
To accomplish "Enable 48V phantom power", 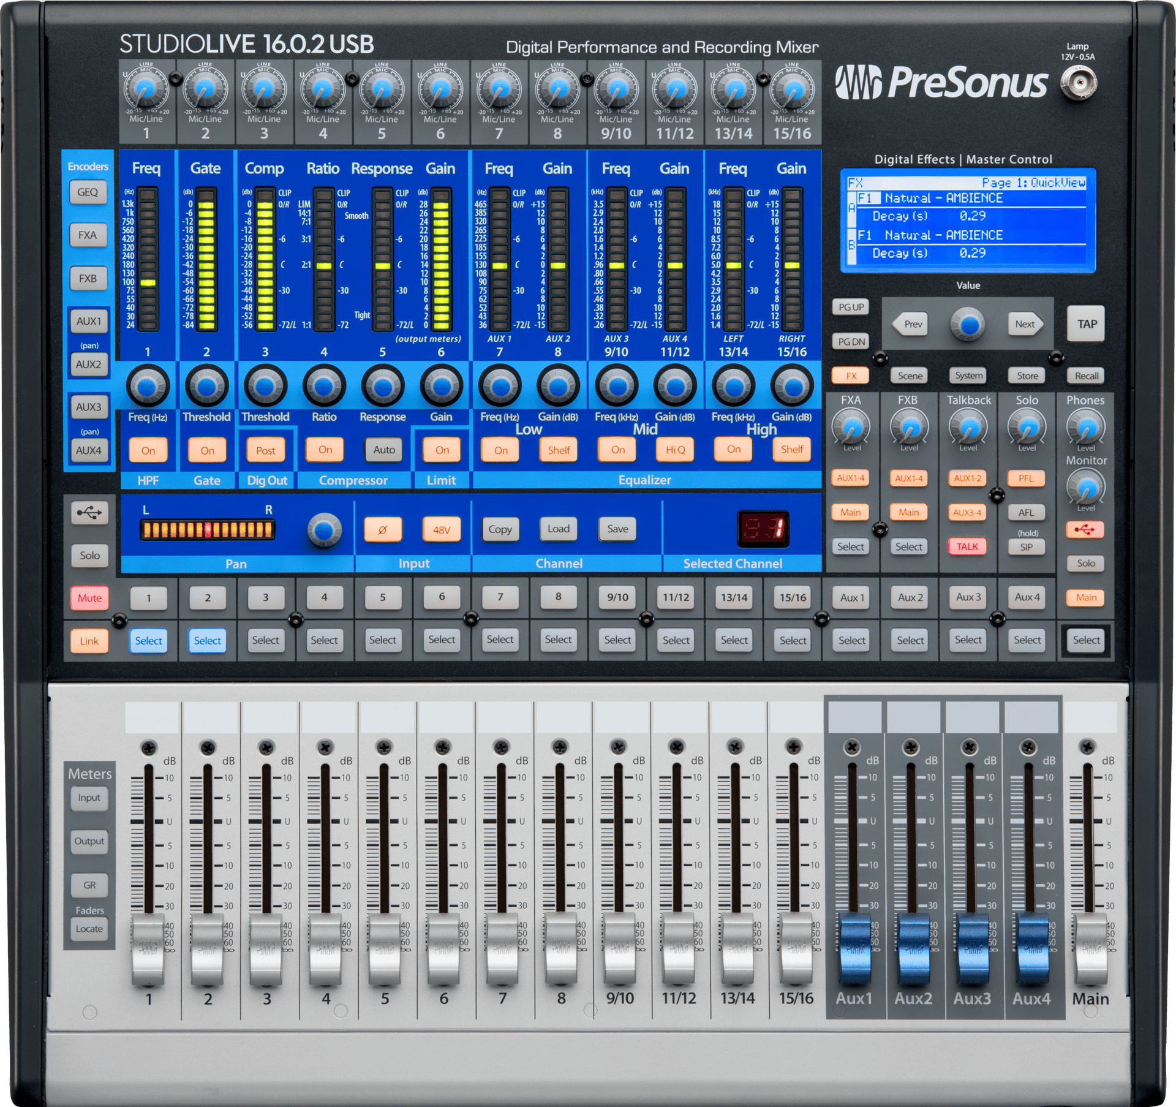I will [442, 529].
